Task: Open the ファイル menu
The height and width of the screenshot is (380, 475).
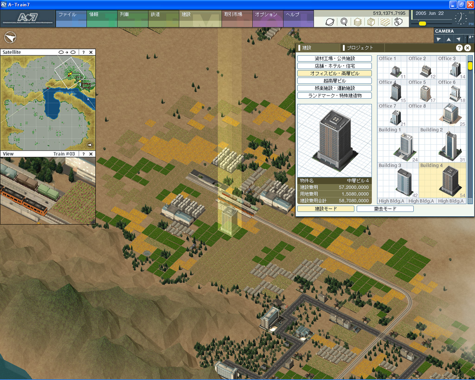Action: pos(71,19)
